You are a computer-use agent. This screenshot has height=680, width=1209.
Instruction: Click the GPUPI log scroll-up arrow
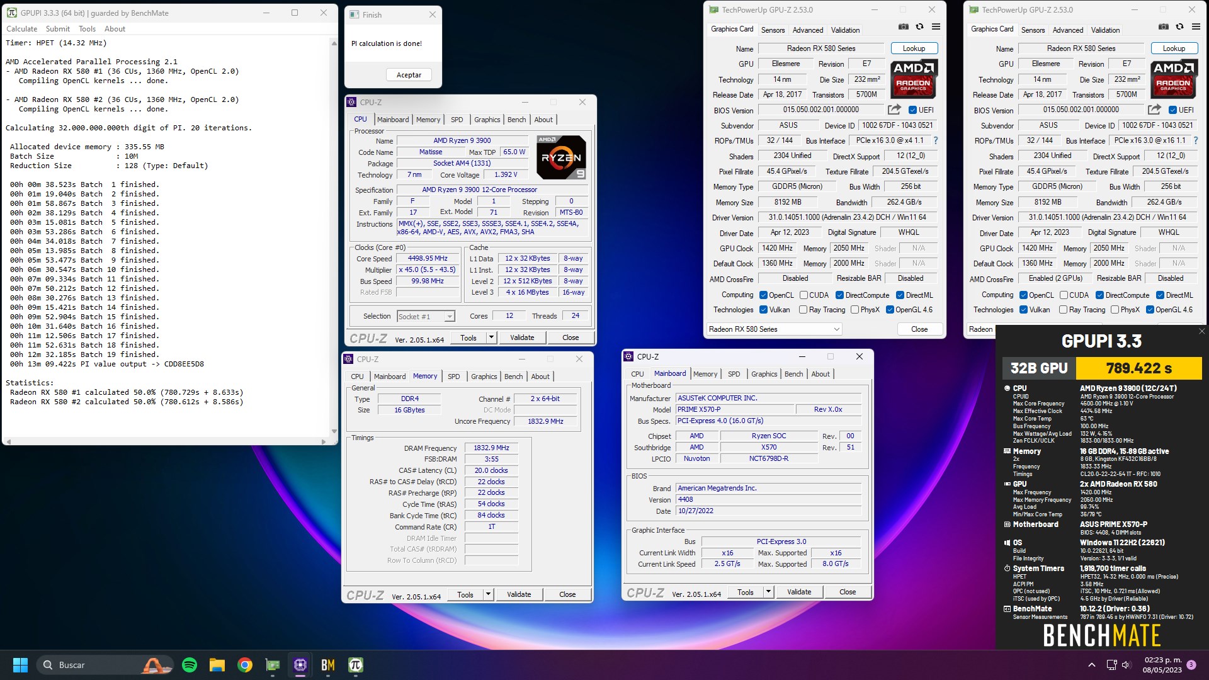pos(334,43)
